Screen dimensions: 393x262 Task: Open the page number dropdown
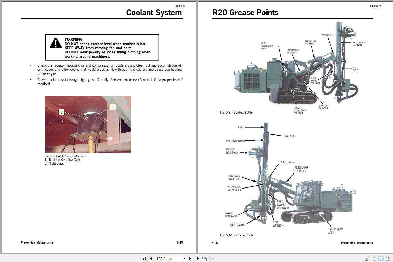tap(184, 258)
